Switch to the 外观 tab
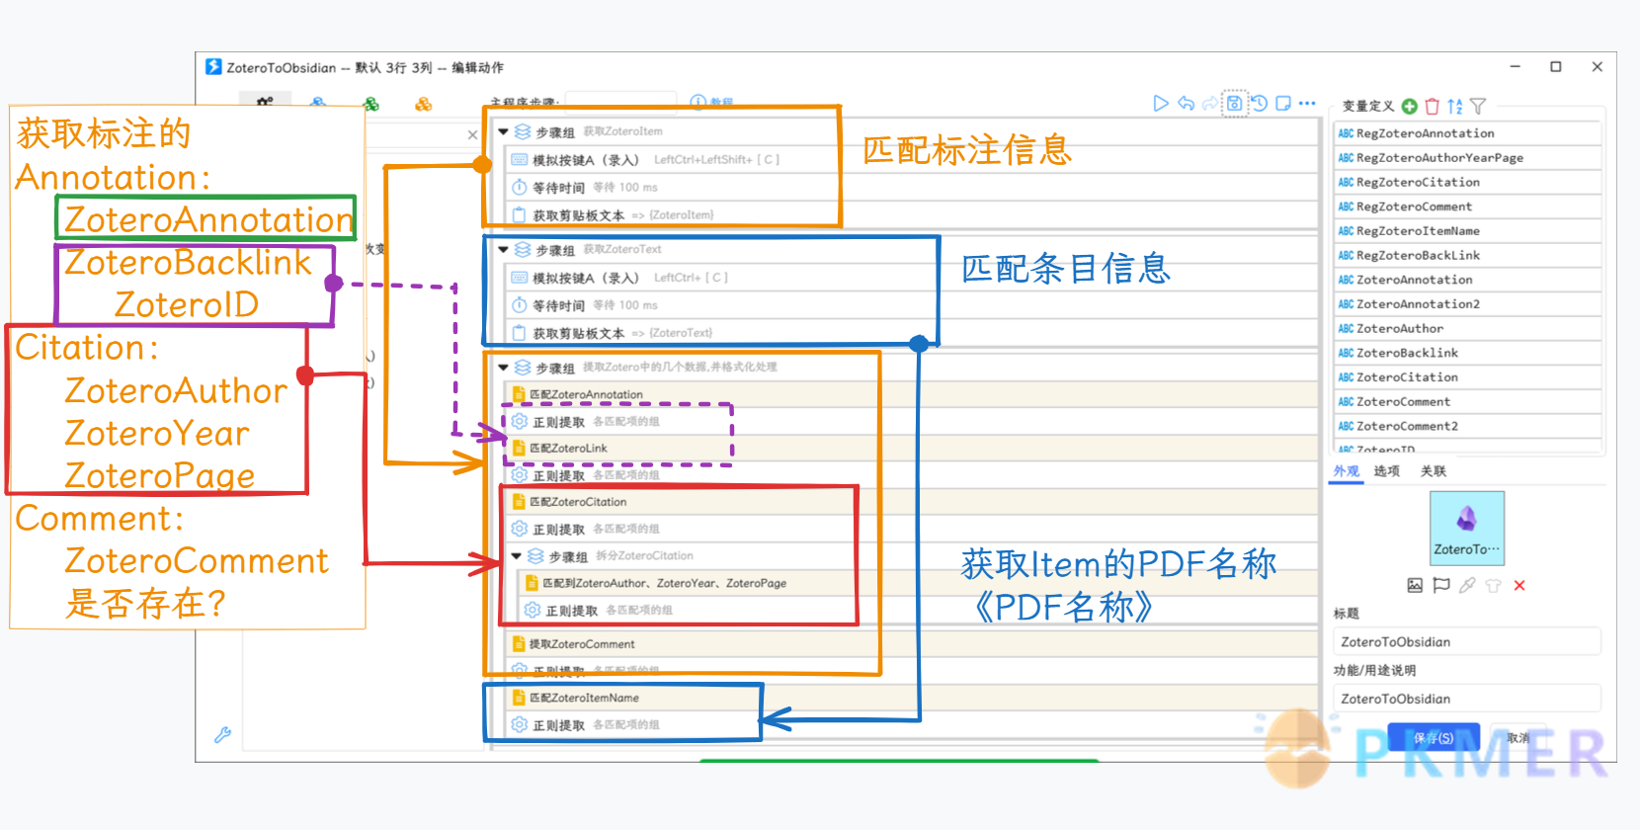Image resolution: width=1640 pixels, height=830 pixels. coord(1346,471)
